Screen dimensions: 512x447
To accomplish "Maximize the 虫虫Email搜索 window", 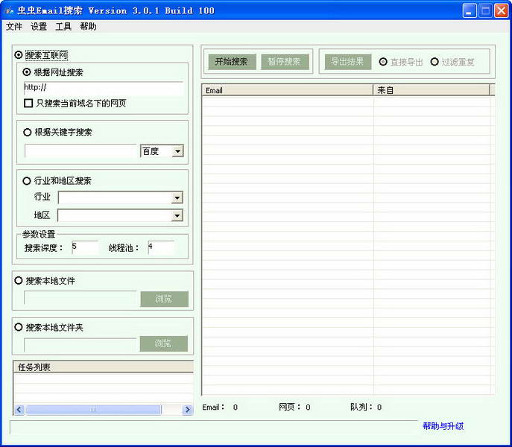I will 486,10.
